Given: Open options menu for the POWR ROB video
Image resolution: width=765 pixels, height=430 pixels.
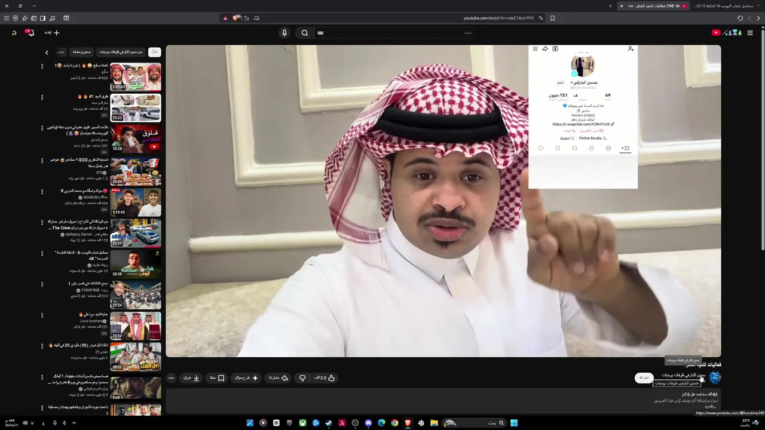Looking at the screenshot, I should click(x=42, y=285).
